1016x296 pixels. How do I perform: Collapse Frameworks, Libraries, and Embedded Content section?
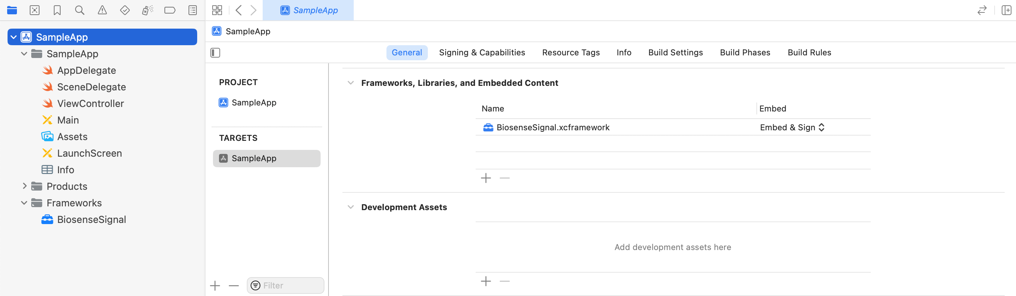pos(351,83)
